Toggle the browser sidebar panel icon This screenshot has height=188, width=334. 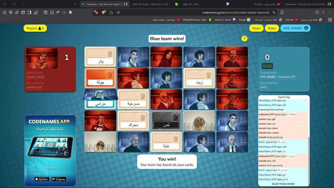point(29,13)
